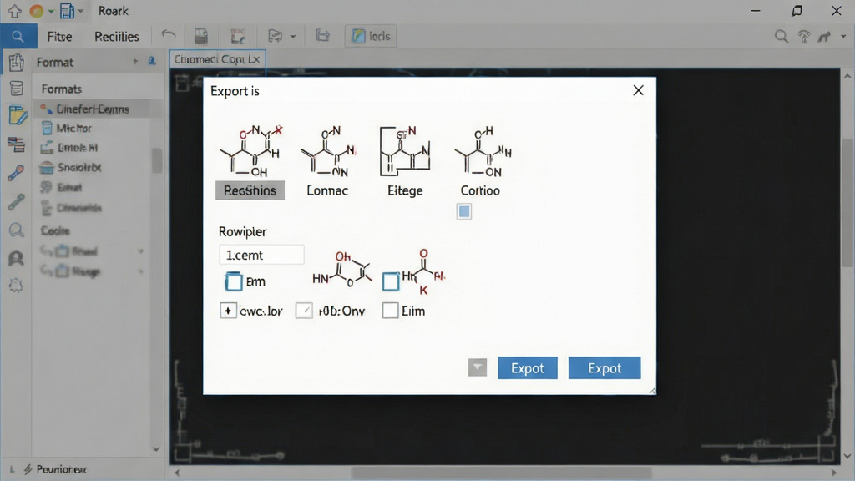The image size is (855, 481).
Task: Click the Tools button in the toolbar
Action: coord(371,36)
